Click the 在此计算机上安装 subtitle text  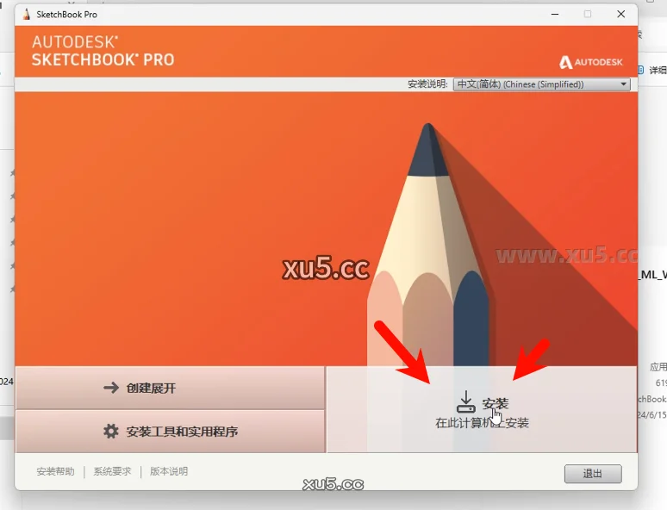[482, 423]
